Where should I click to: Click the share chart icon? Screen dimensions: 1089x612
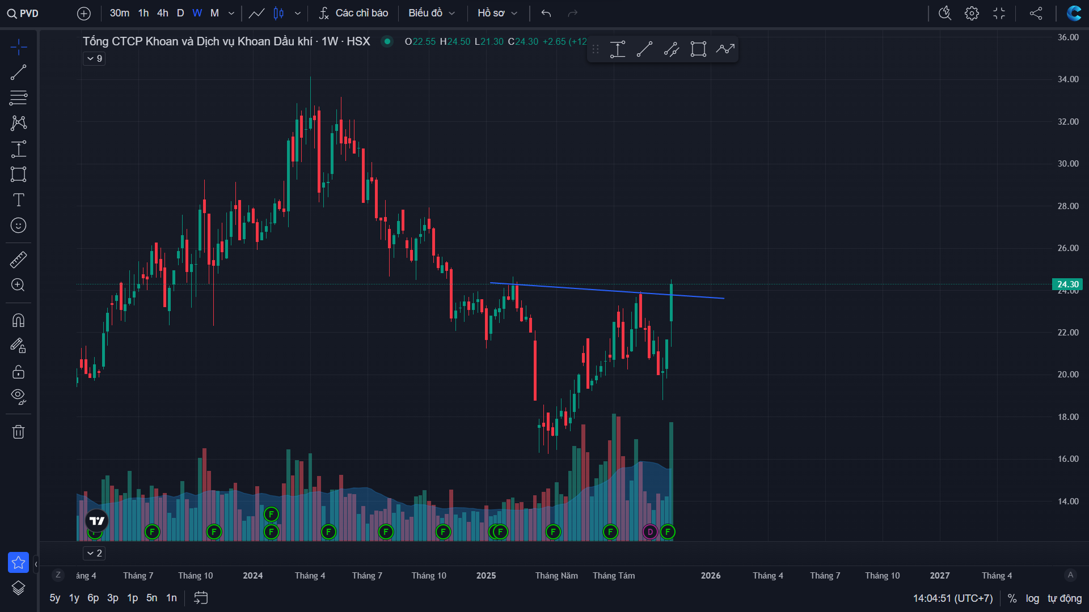coord(1036,13)
